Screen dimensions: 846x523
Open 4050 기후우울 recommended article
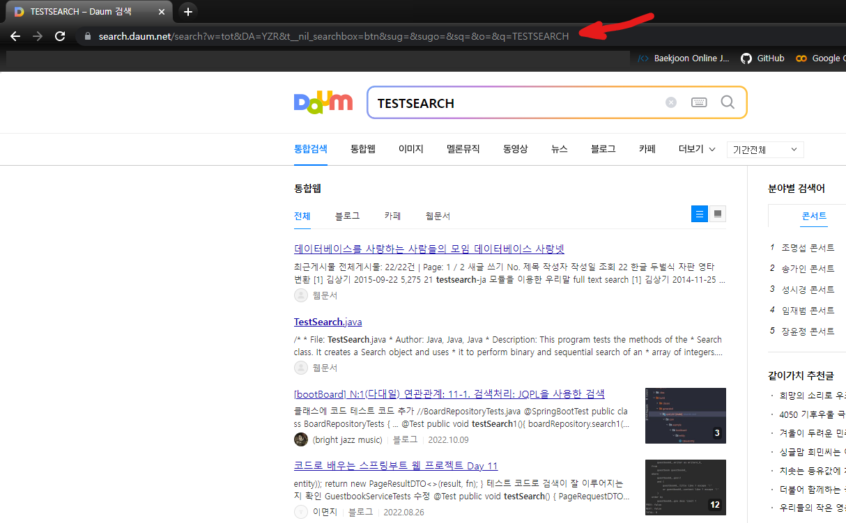pyautogui.click(x=813, y=414)
